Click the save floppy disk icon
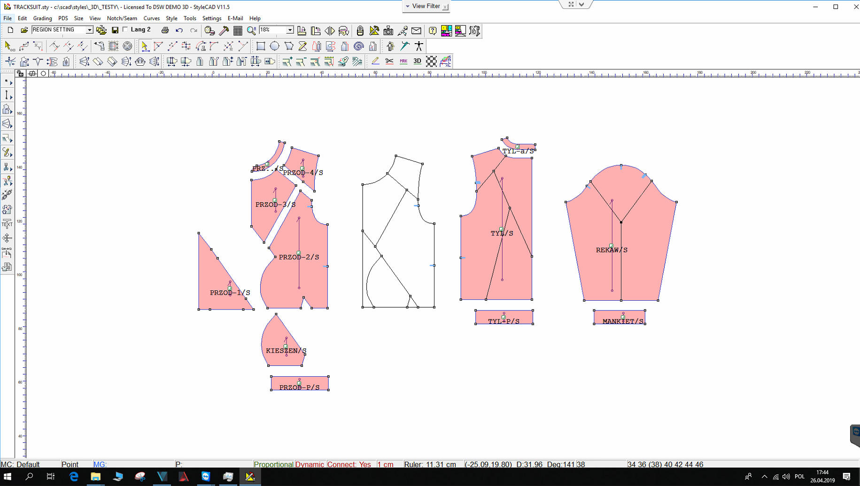 click(x=115, y=30)
